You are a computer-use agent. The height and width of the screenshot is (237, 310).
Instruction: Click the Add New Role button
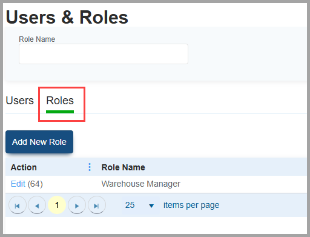click(39, 142)
